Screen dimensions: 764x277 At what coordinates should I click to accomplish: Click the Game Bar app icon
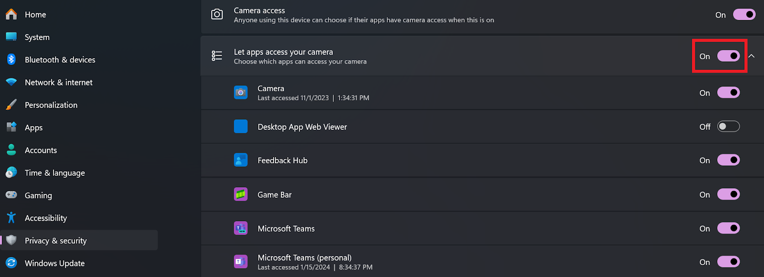tap(241, 194)
